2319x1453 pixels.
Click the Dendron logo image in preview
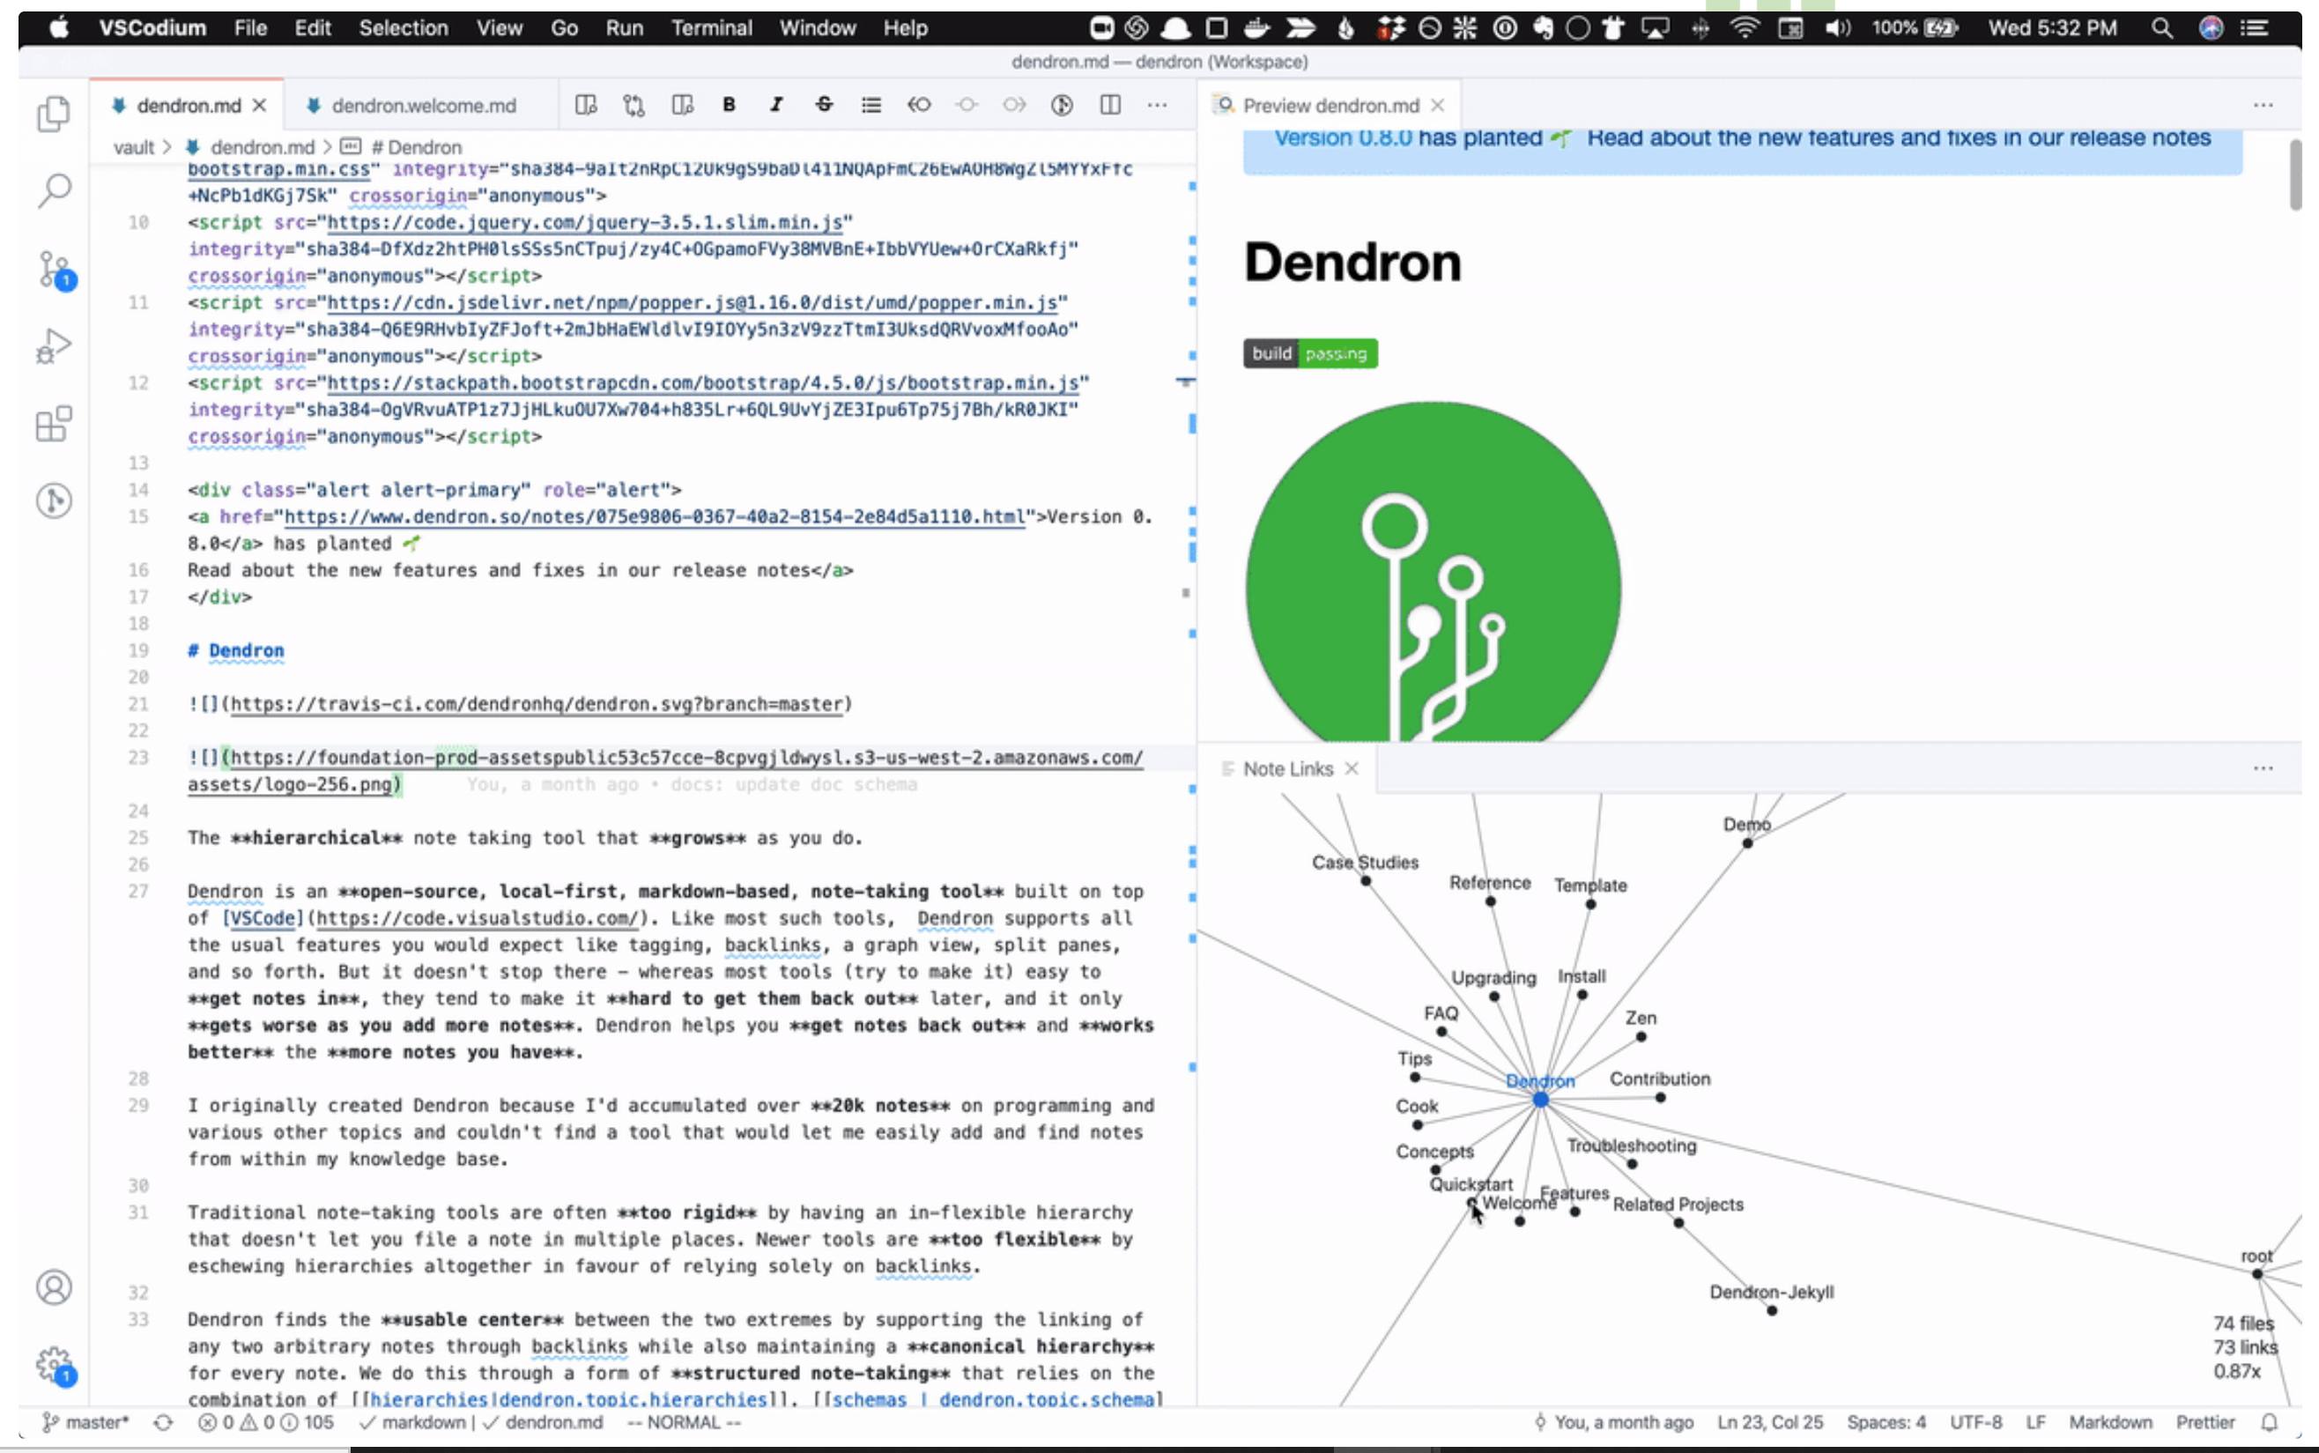click(1434, 572)
